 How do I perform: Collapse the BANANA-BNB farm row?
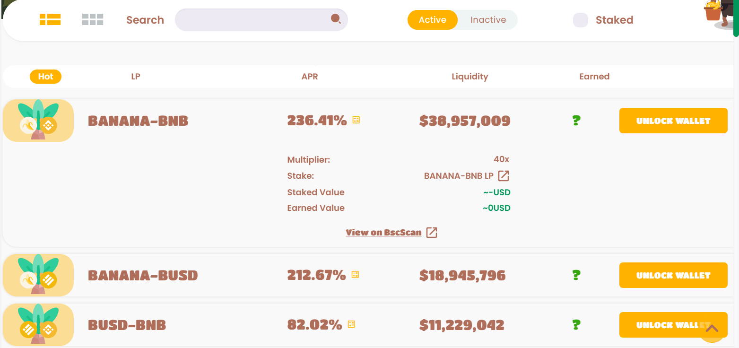tap(368, 121)
